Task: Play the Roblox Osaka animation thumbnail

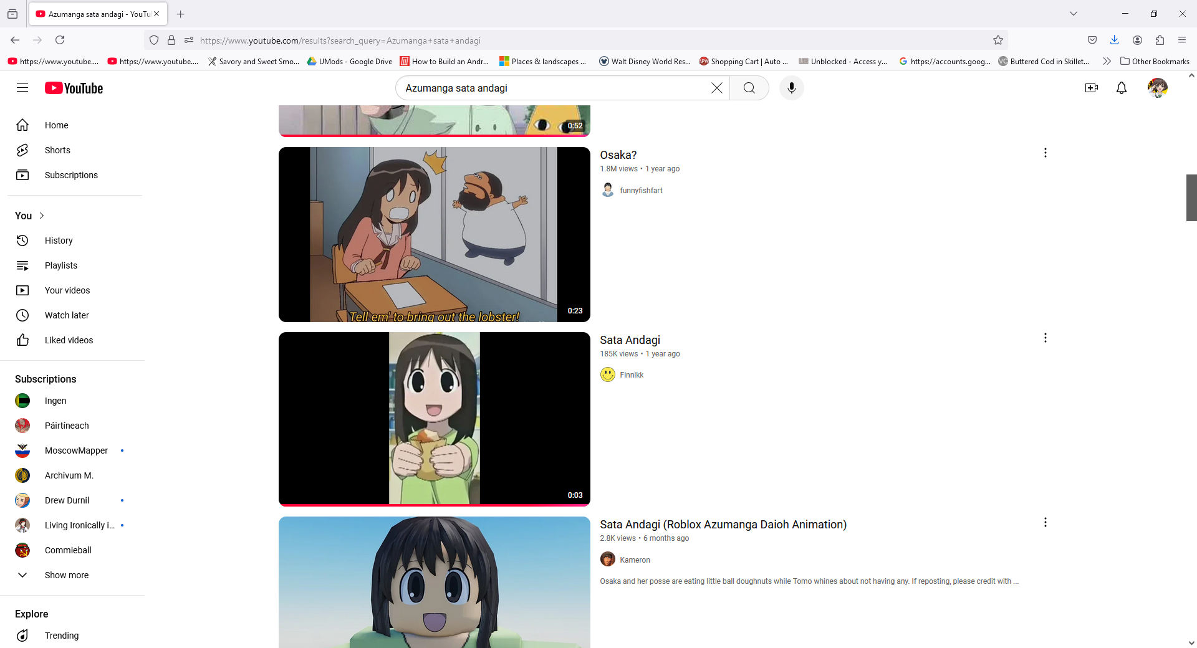Action: (x=434, y=582)
